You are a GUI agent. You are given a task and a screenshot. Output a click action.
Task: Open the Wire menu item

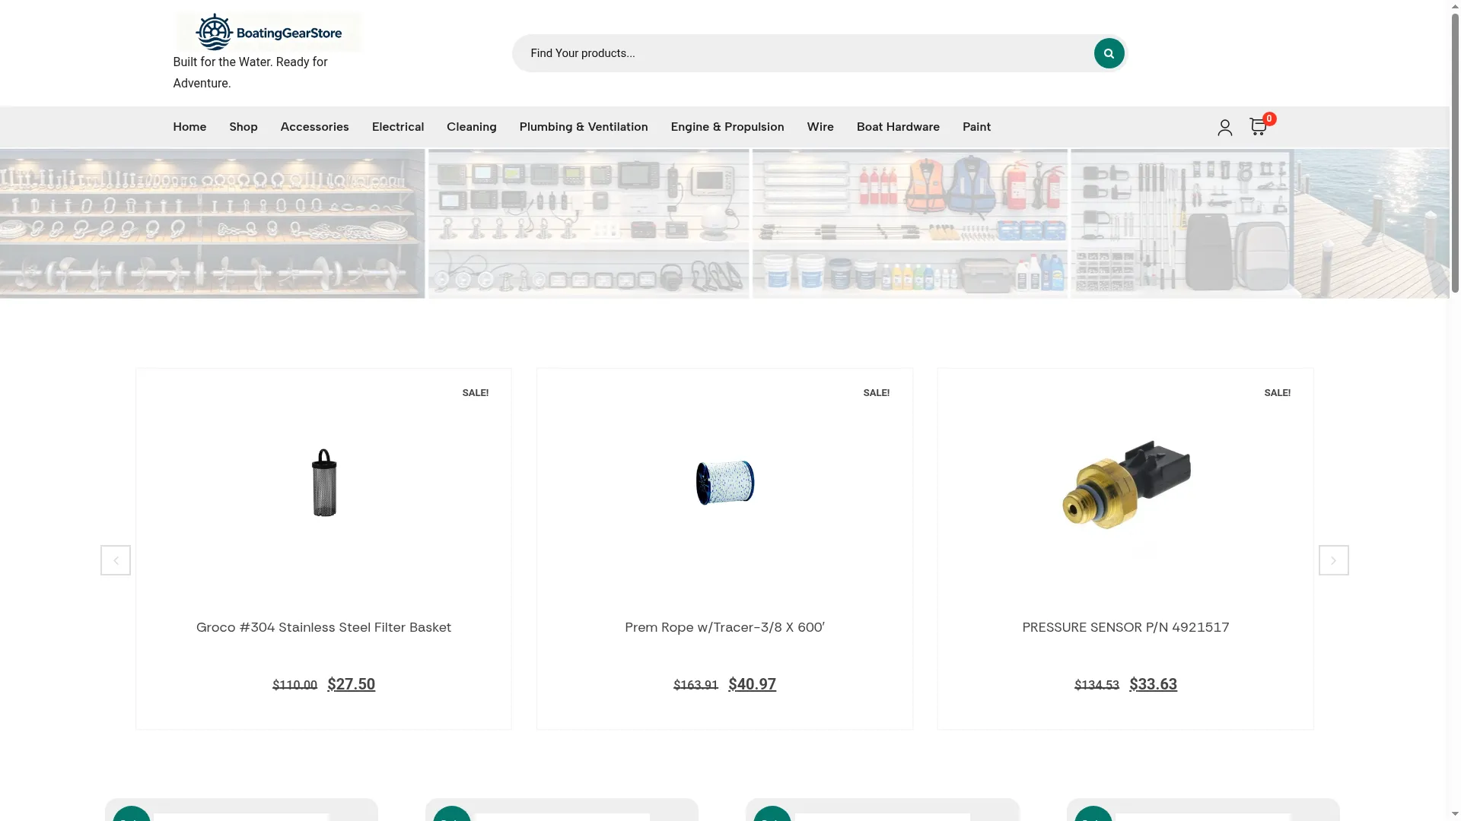click(x=820, y=127)
